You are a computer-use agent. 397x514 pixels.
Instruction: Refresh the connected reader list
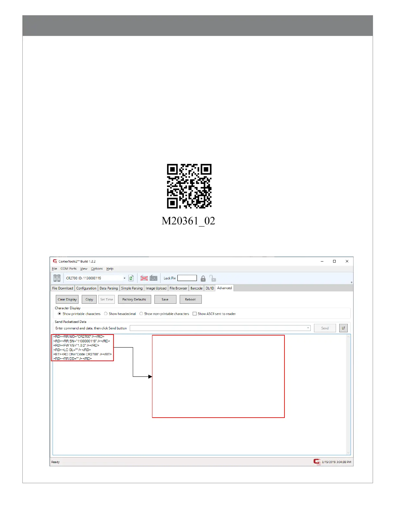[x=131, y=278]
